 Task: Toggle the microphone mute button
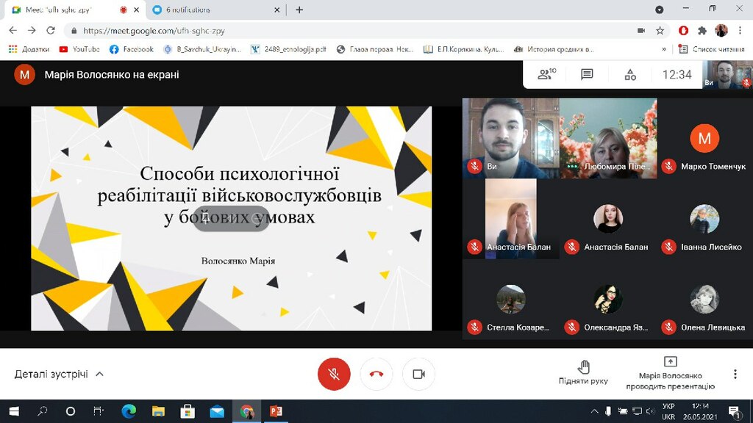(x=334, y=374)
